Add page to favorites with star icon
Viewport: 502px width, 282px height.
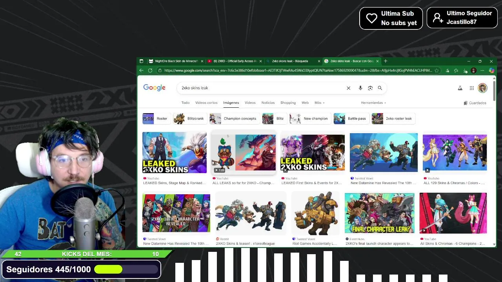click(437, 70)
